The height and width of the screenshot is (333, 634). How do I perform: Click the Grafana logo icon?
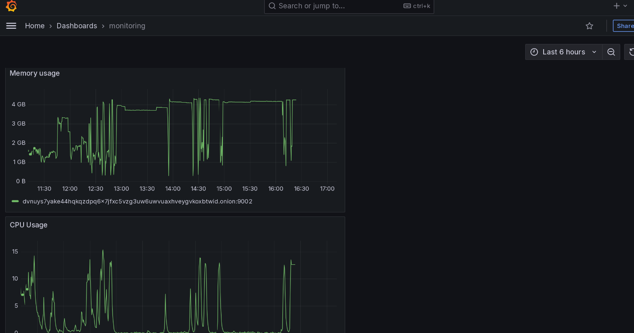(x=11, y=6)
